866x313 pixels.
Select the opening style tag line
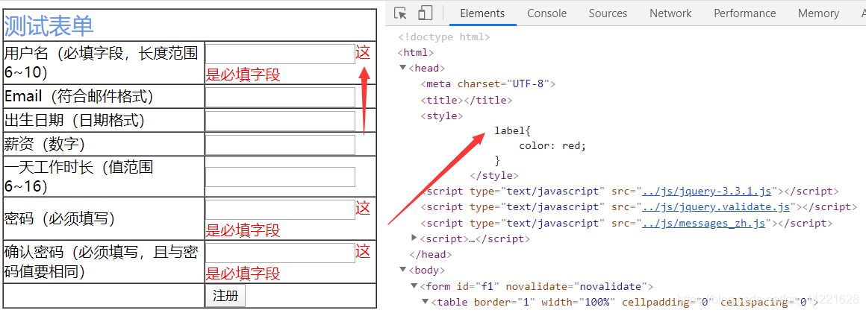tap(442, 116)
